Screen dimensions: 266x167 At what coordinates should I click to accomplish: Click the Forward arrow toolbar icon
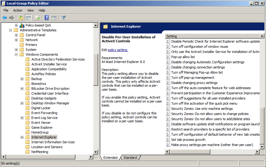(x=12, y=18)
